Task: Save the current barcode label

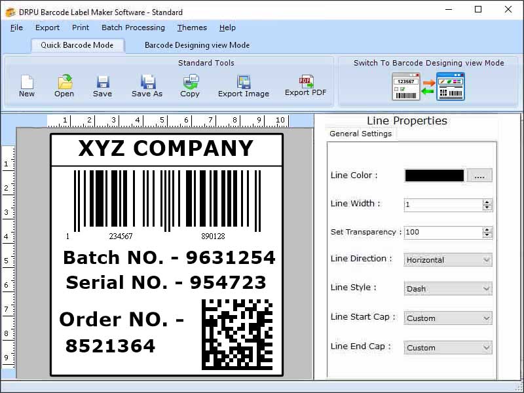Action: tap(102, 85)
